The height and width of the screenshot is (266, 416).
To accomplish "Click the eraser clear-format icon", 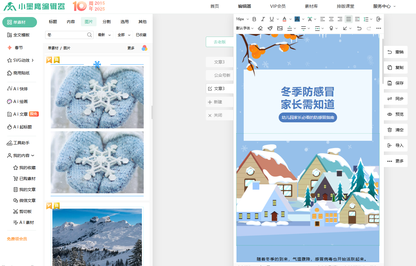I will (260, 28).
